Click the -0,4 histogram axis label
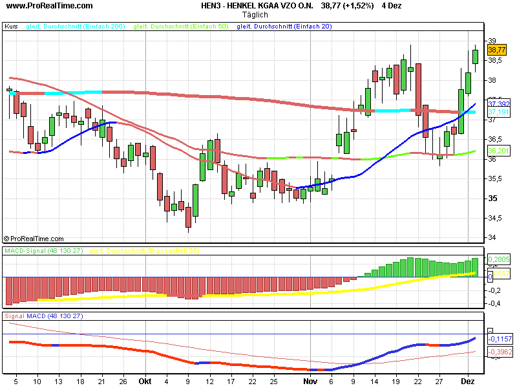517x388 pixels. pyautogui.click(x=494, y=303)
